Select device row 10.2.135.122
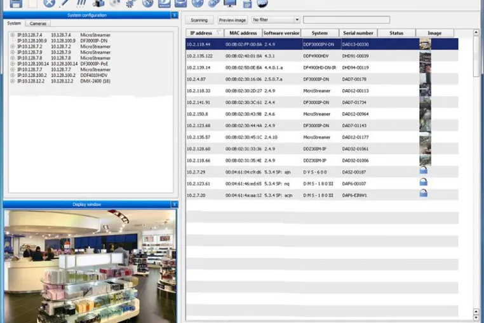The image size is (484, 323). (322, 56)
